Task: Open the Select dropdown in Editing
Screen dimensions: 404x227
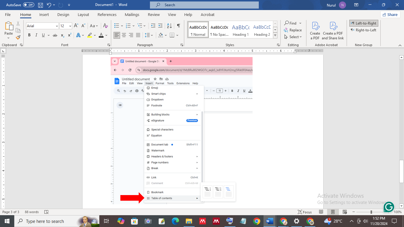Action: pos(293,37)
